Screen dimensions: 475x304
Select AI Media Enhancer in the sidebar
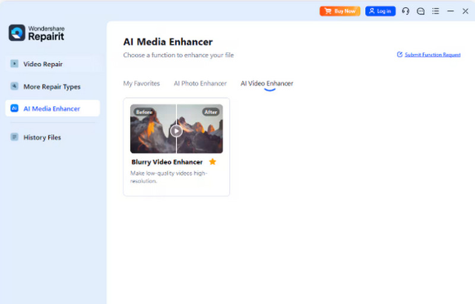52,109
